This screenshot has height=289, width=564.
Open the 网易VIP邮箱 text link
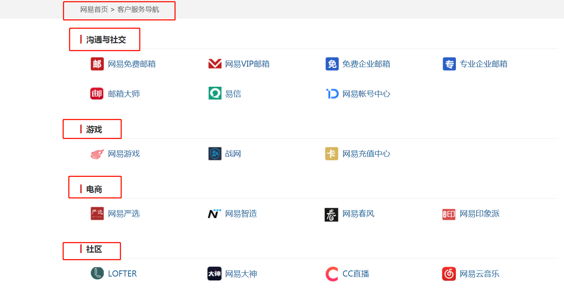pyautogui.click(x=247, y=64)
